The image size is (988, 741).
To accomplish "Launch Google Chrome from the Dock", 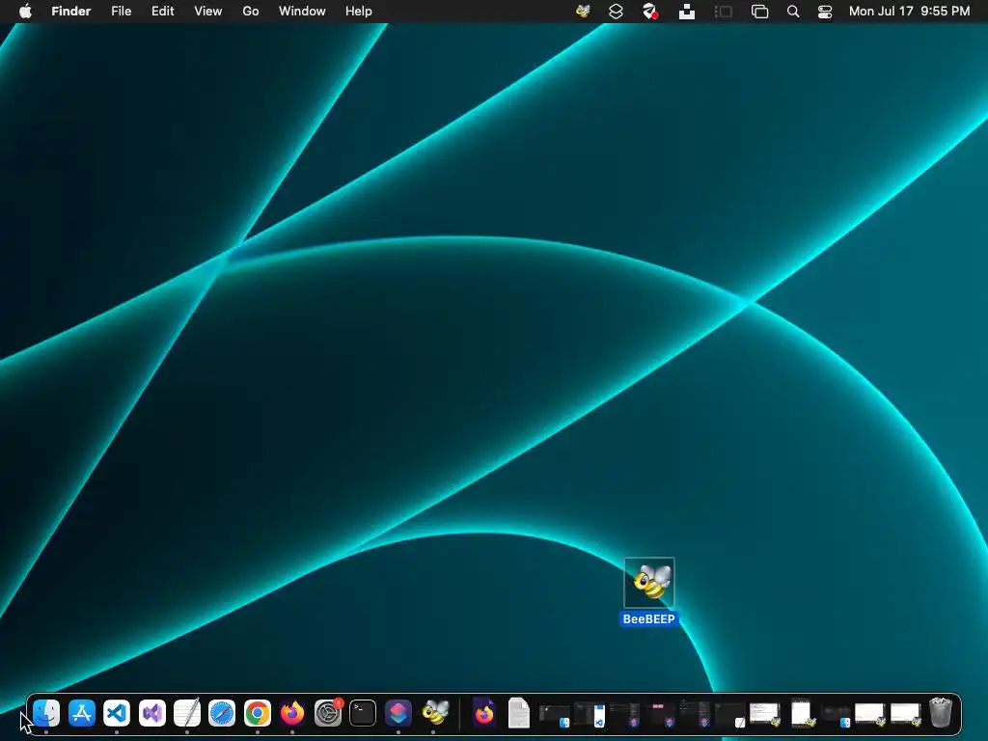I will (257, 713).
